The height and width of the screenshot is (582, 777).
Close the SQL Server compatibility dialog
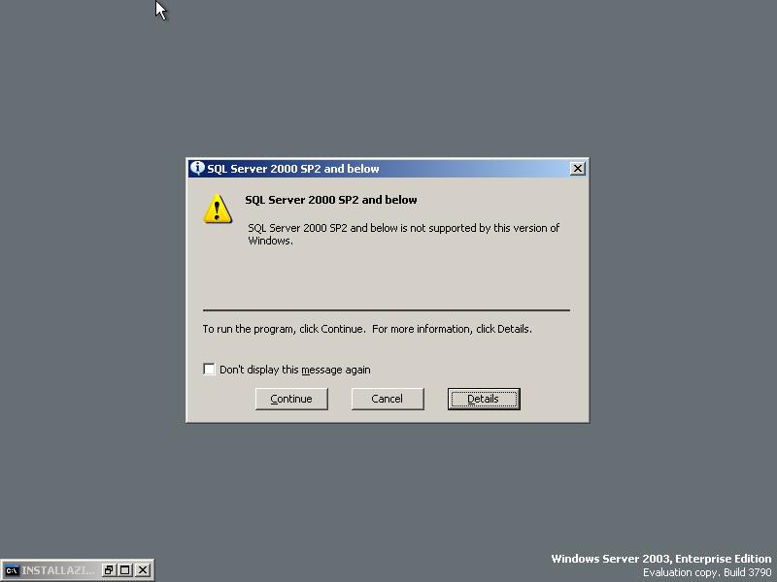tap(577, 169)
